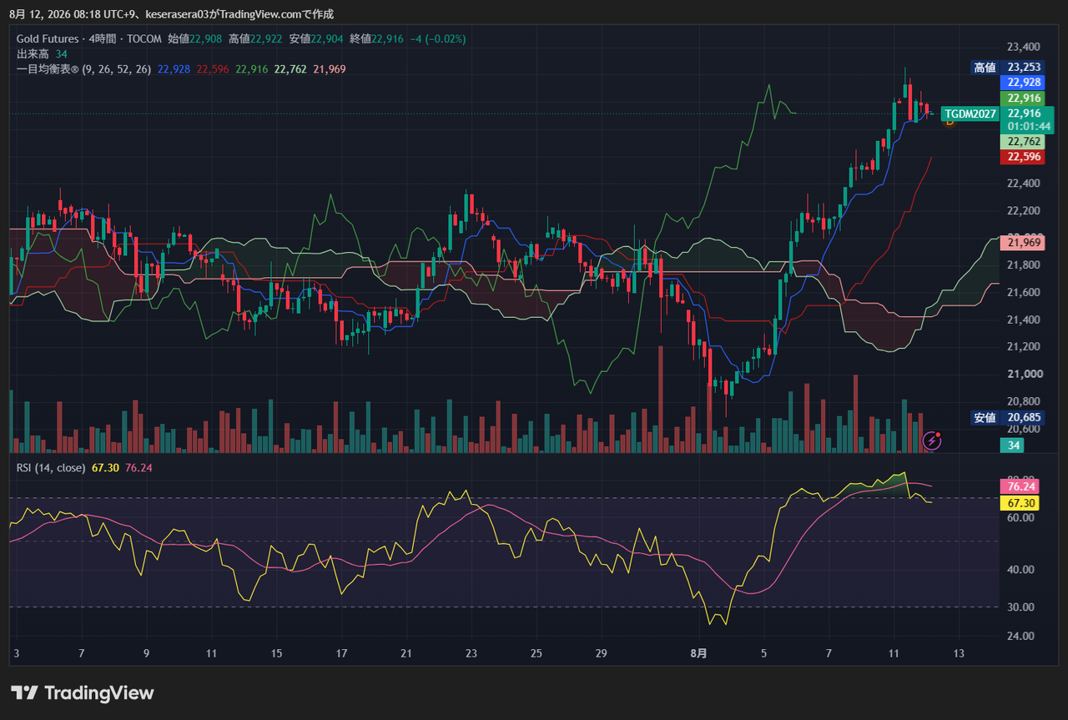The height and width of the screenshot is (720, 1068).
Task: Click the pink 21,969 price axis tag
Action: coord(1024,243)
